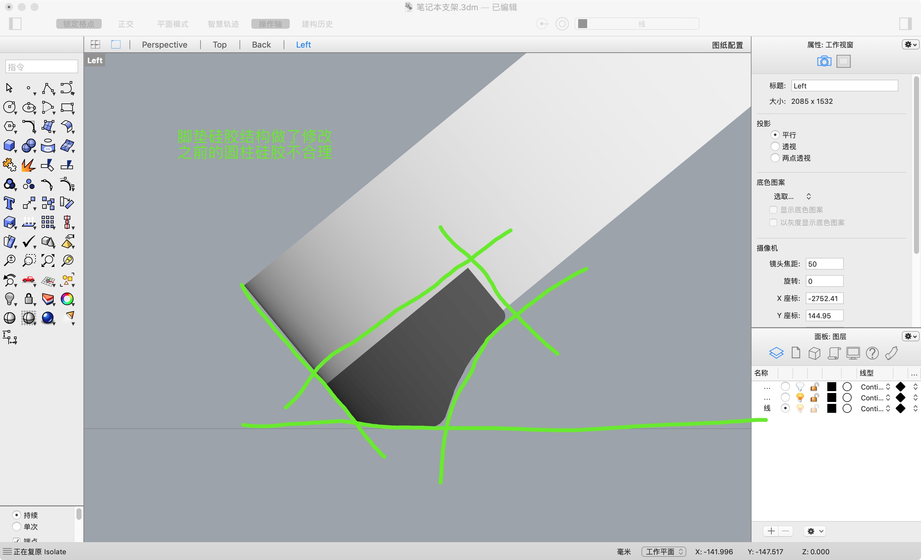Select the Text object tool
The height and width of the screenshot is (560, 921).
point(9,203)
